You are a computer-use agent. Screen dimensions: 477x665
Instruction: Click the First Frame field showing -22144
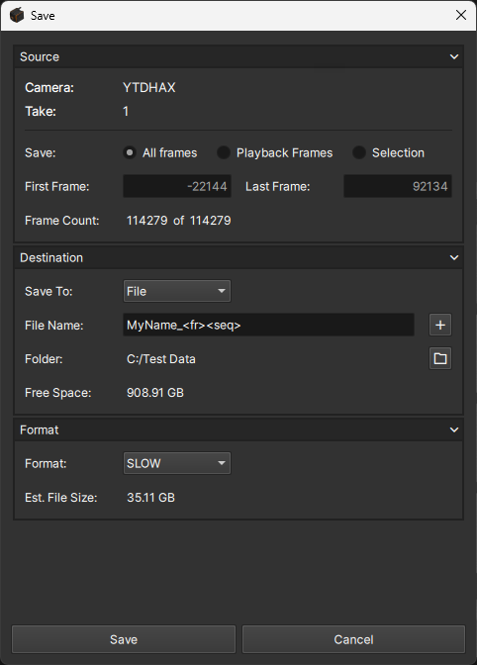[x=177, y=186]
